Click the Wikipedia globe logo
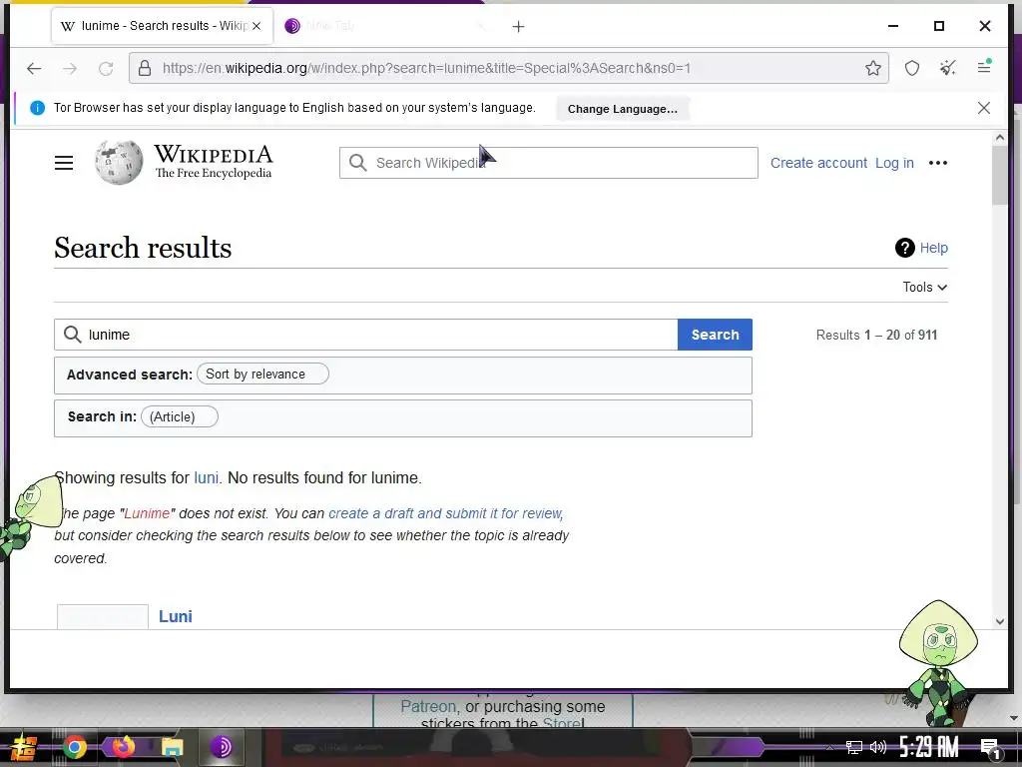 (119, 163)
